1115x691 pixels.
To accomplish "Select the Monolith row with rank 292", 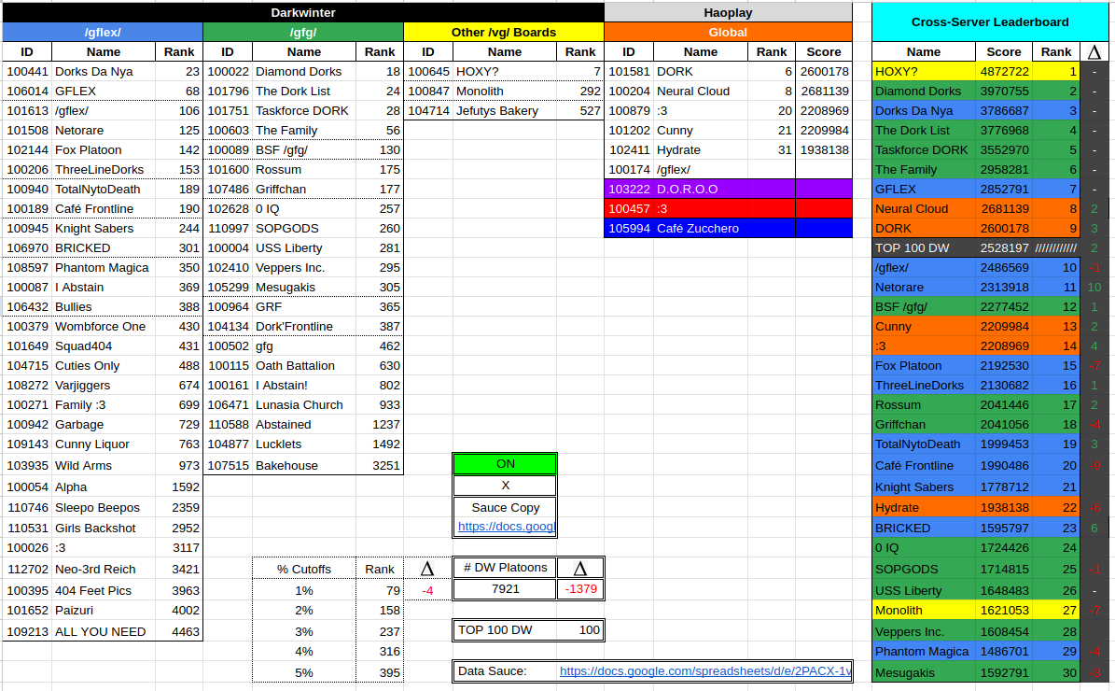I will click(504, 92).
